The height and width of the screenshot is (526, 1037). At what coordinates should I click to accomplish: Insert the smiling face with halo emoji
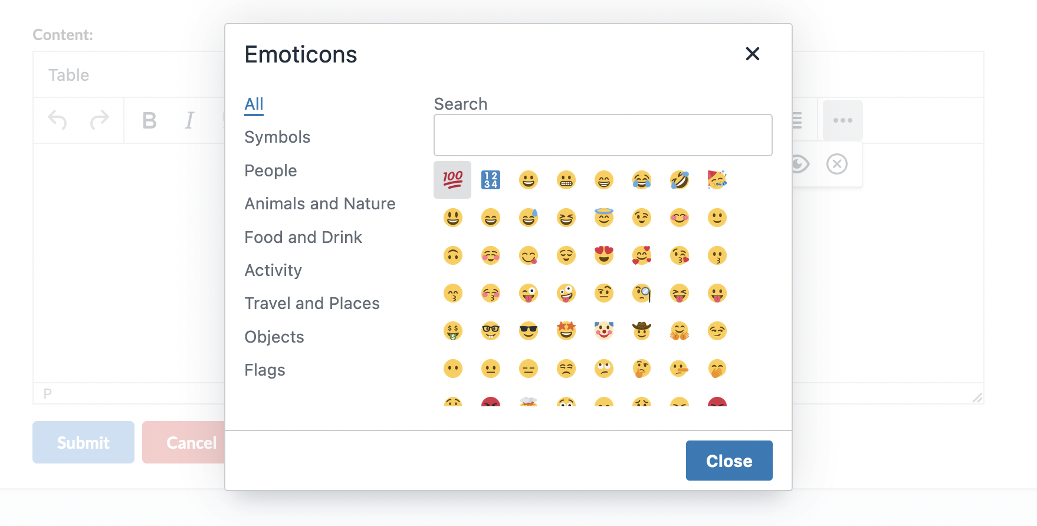604,217
